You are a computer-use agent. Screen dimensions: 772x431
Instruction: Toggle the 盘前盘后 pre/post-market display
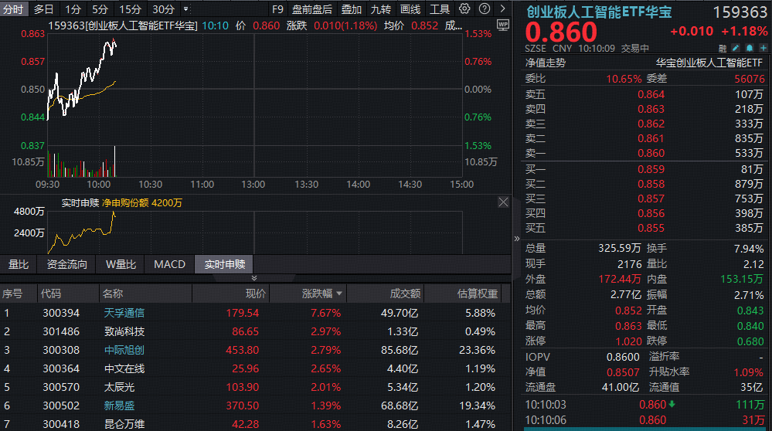point(311,9)
